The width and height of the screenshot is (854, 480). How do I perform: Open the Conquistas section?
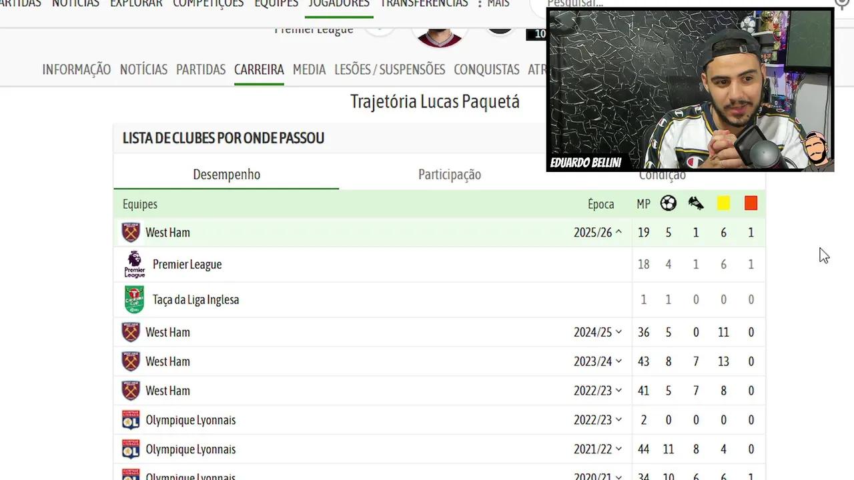pyautogui.click(x=486, y=69)
